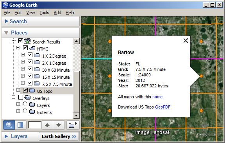Expand the 7.5 X 7.5 Minute node
The width and height of the screenshot is (225, 143).
pos(23,83)
